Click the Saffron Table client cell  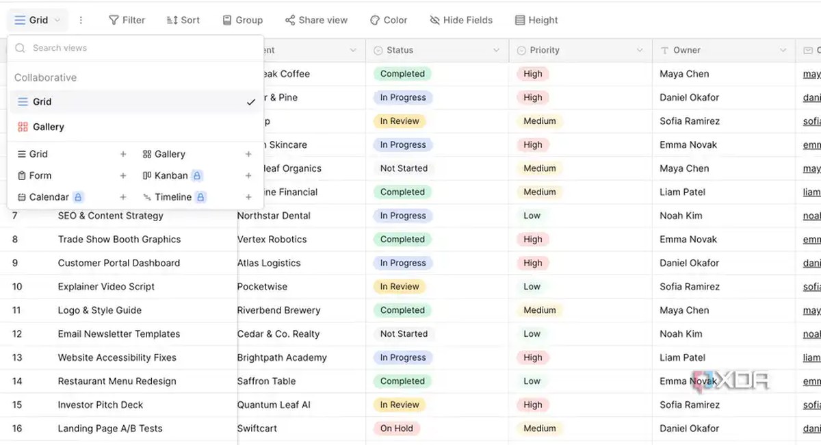[302, 381]
